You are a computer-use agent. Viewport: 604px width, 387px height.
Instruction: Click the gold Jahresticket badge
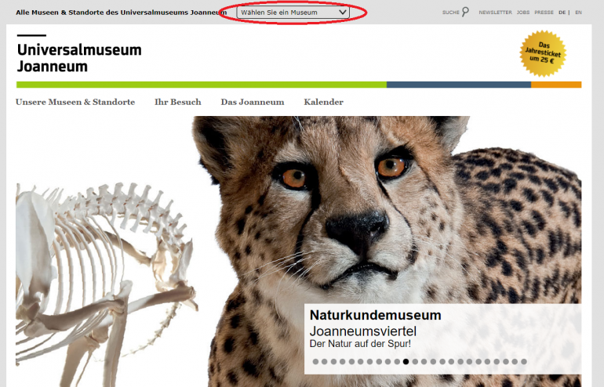(x=543, y=53)
